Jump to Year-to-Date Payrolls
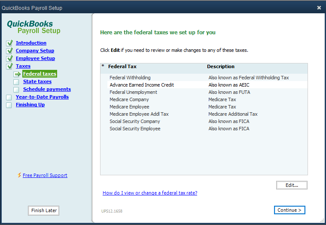 (42, 97)
